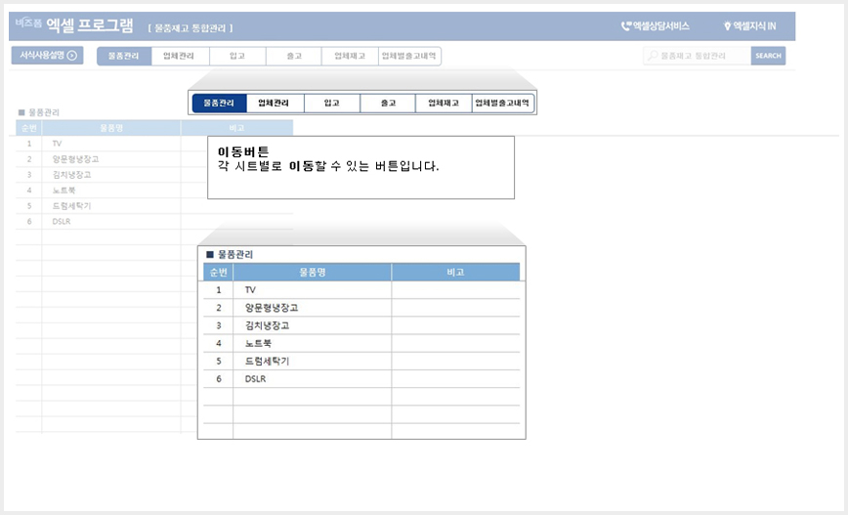Click the [ 물품재고 통합관리 ] header subtitle
The image size is (848, 515).
click(191, 28)
